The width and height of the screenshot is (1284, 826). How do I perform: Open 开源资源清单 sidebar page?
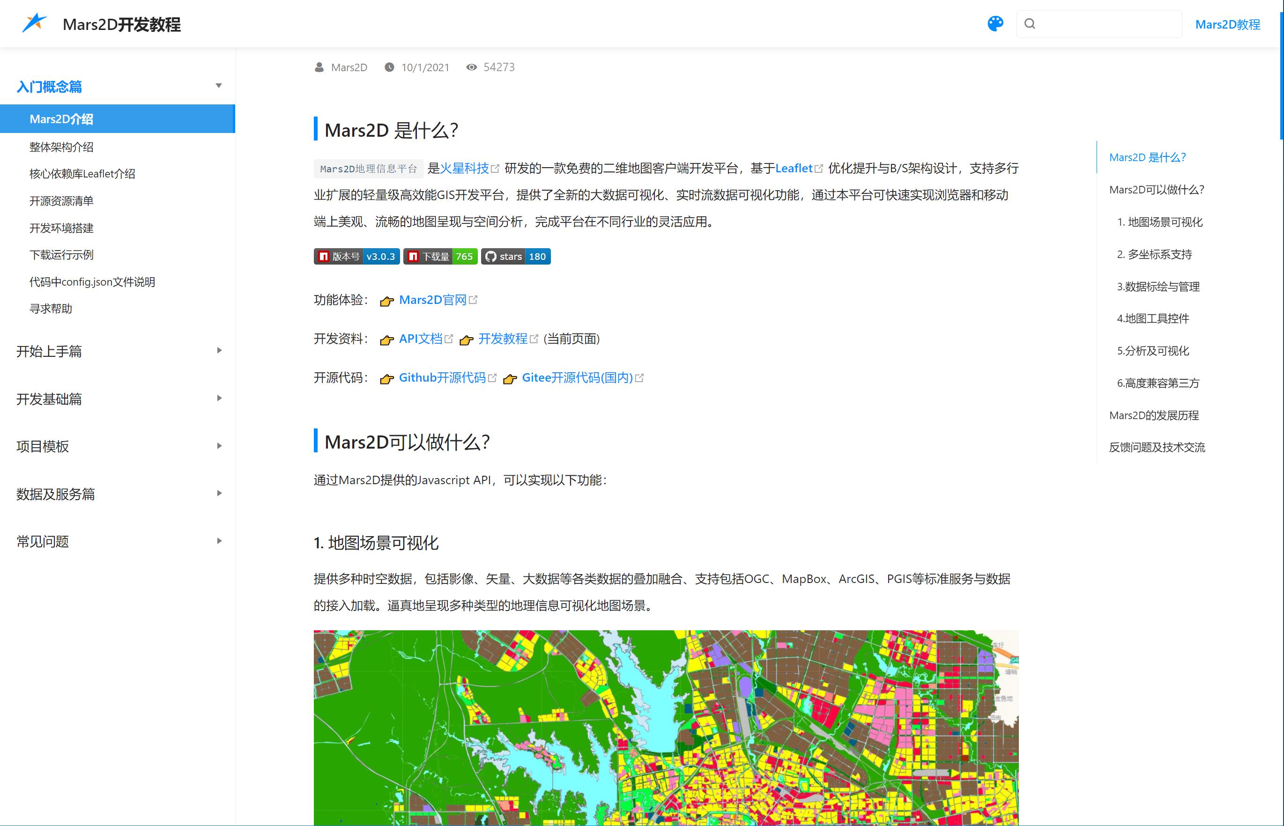61,200
